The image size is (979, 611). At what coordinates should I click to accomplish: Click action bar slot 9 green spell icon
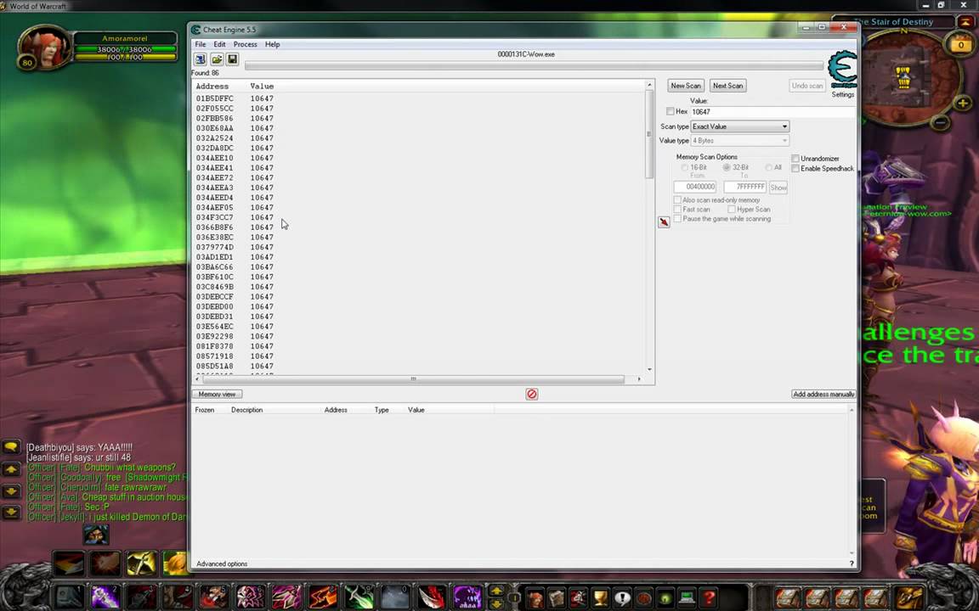[x=359, y=597]
